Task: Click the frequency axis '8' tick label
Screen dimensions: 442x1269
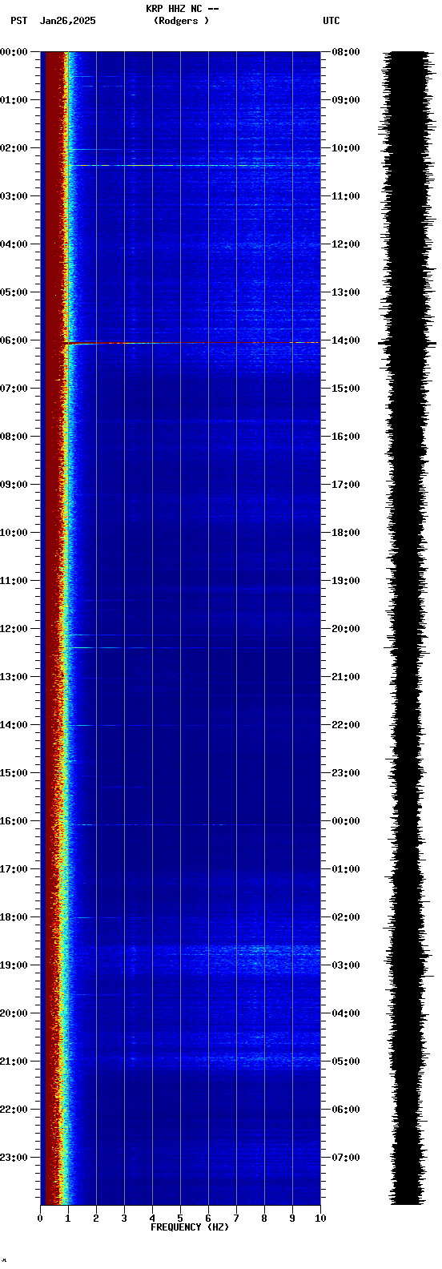Action: tap(264, 1219)
